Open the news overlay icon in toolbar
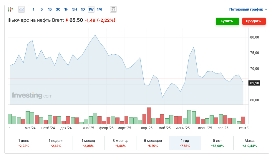272x158 pixels. coord(113,9)
